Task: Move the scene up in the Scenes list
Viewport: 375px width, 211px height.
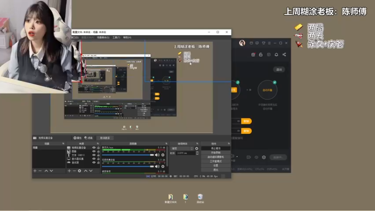Action: pos(46,171)
